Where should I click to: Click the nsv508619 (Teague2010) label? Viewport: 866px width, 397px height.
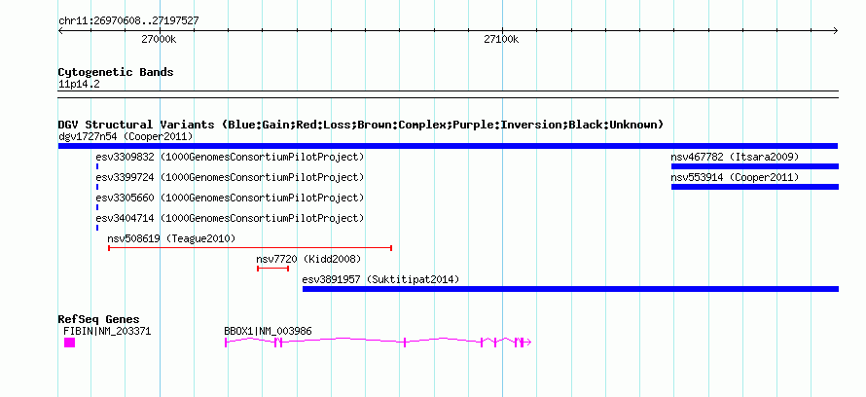[x=171, y=238]
